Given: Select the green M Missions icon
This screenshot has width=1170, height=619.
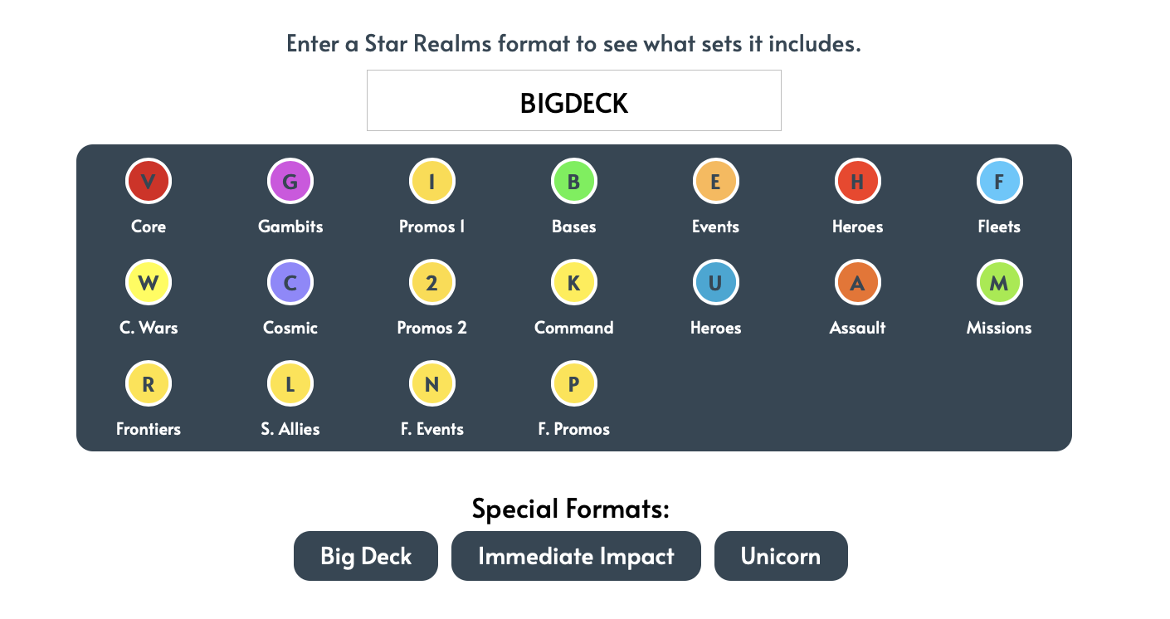Looking at the screenshot, I should click(999, 282).
